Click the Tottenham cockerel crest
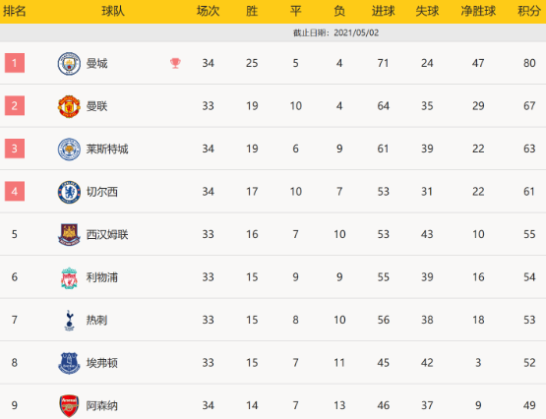Viewport: 546px width, 419px height. [x=69, y=321]
